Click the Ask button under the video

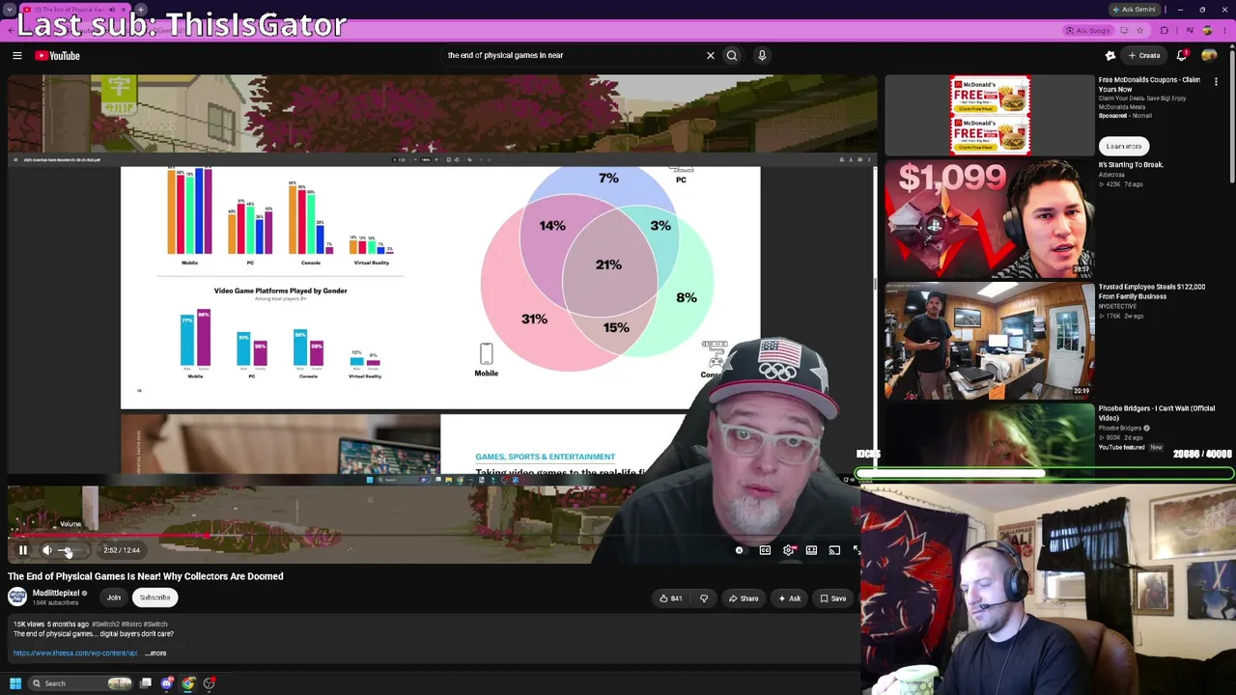[x=790, y=598]
